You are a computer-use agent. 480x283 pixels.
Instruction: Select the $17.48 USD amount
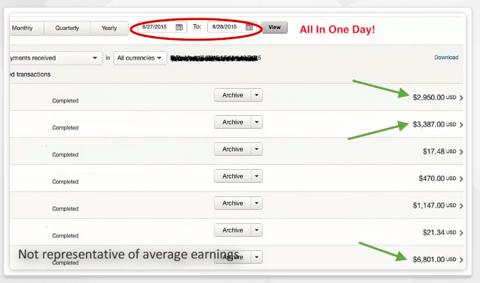(x=439, y=151)
